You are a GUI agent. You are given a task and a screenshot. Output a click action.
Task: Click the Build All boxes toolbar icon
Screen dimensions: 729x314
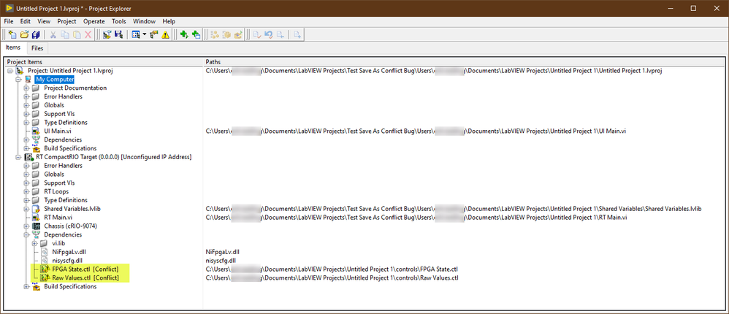(x=215, y=34)
